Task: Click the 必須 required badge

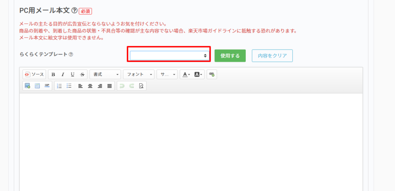Action: 85,11
